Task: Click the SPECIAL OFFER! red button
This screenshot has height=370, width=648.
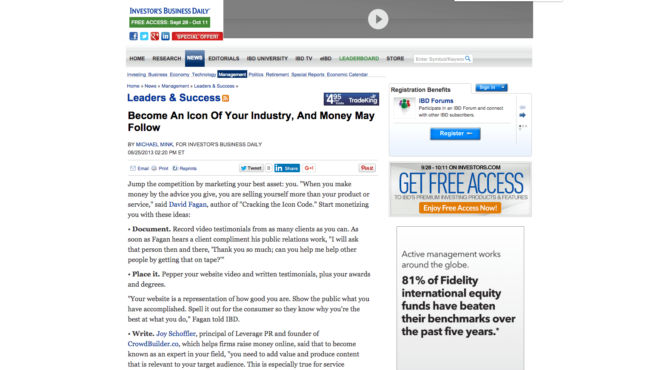Action: click(197, 37)
